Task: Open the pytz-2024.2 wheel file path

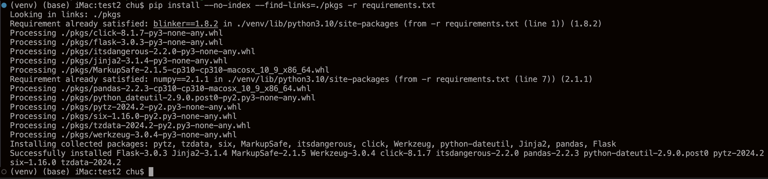Action: click(x=151, y=107)
